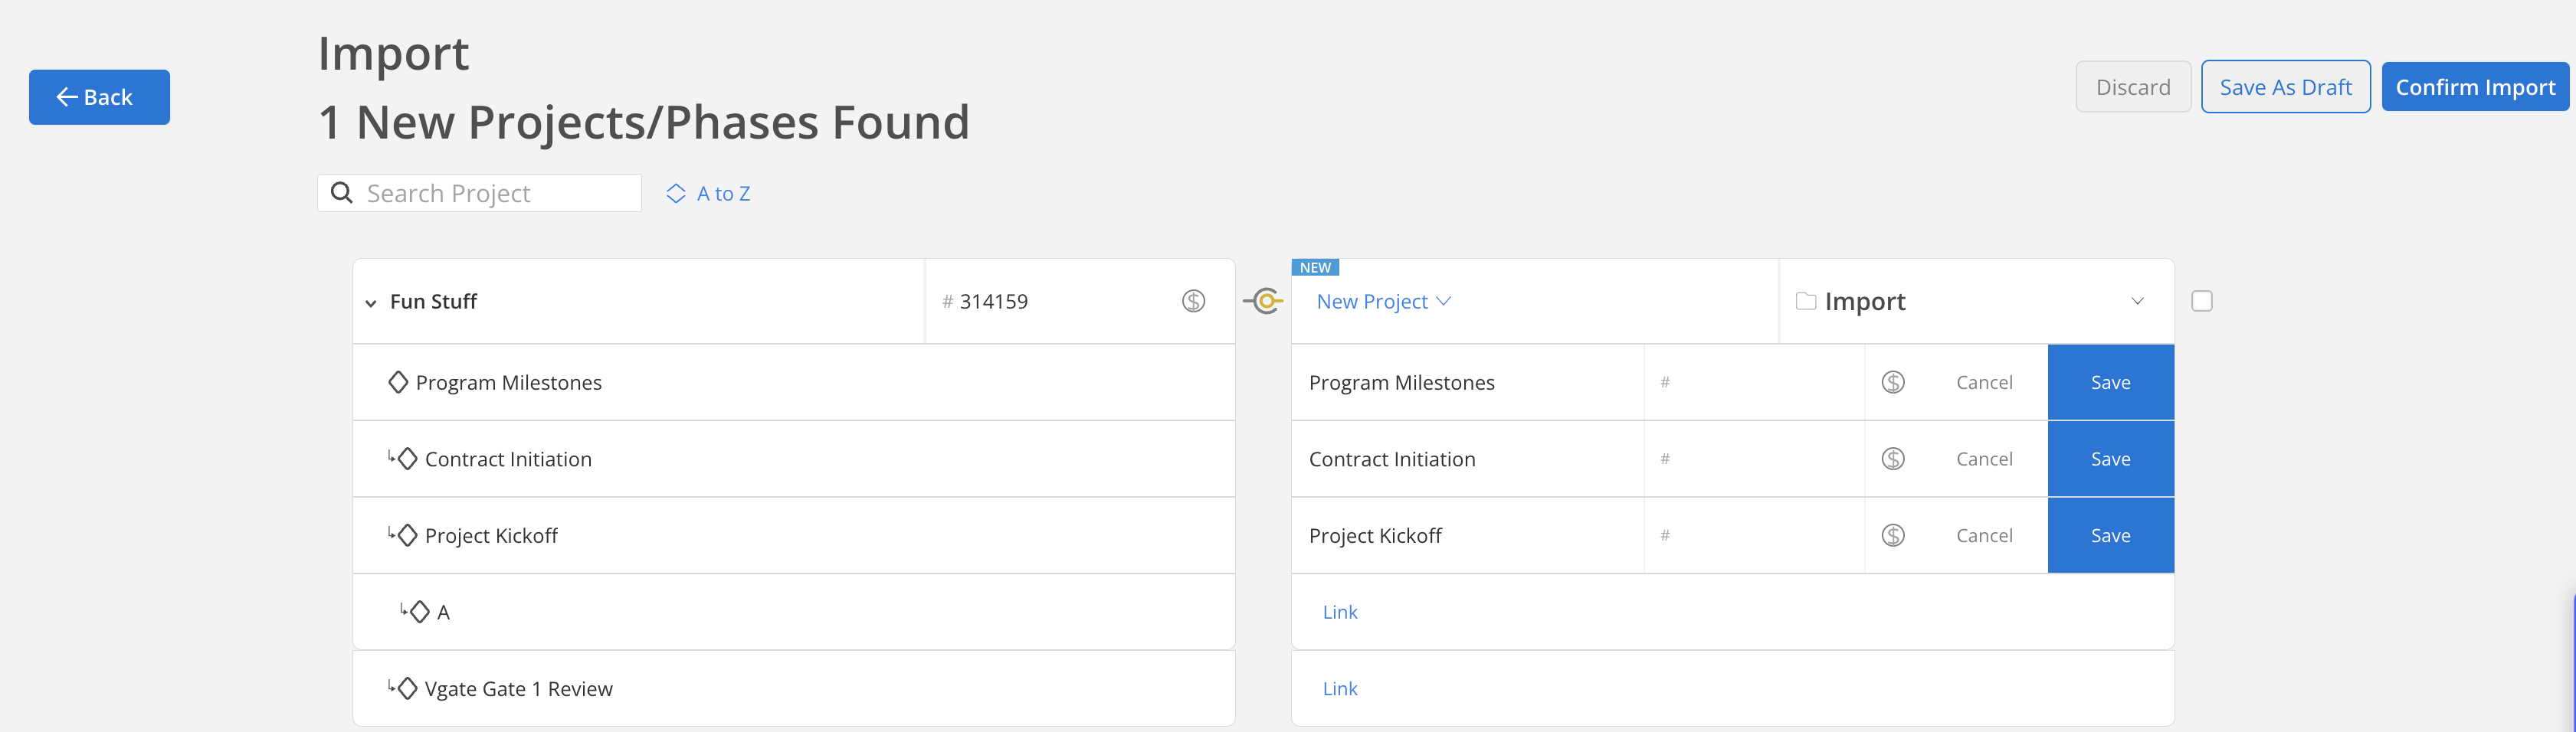Open the Import folder dropdown
Screen dimensions: 2576x732
click(x=2137, y=301)
